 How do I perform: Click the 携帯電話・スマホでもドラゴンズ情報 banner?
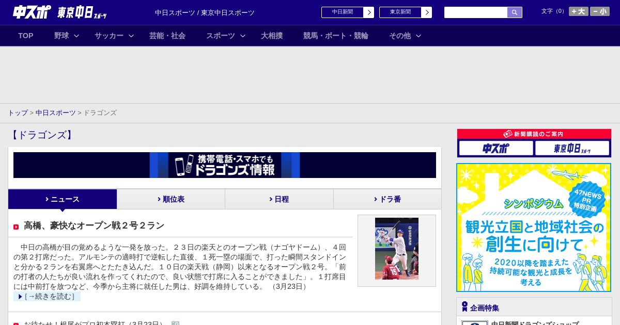coord(225,165)
